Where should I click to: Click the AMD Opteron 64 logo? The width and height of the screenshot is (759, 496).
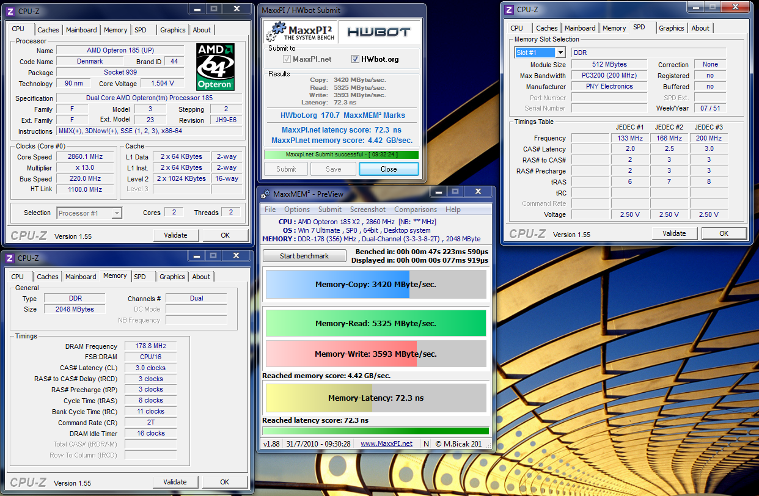215,67
